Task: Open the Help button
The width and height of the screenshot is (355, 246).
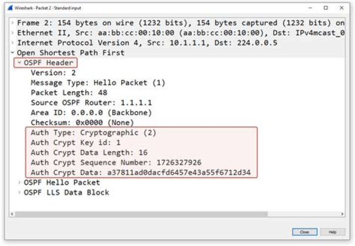Action: 333,232
